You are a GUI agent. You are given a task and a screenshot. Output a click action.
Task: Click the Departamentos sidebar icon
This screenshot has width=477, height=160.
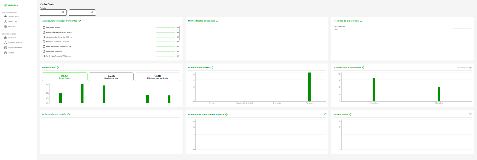(6, 48)
